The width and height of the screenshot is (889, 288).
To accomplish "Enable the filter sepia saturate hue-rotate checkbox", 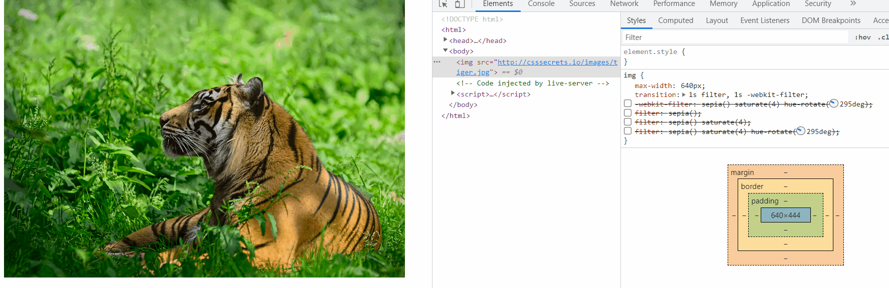I will point(627,131).
